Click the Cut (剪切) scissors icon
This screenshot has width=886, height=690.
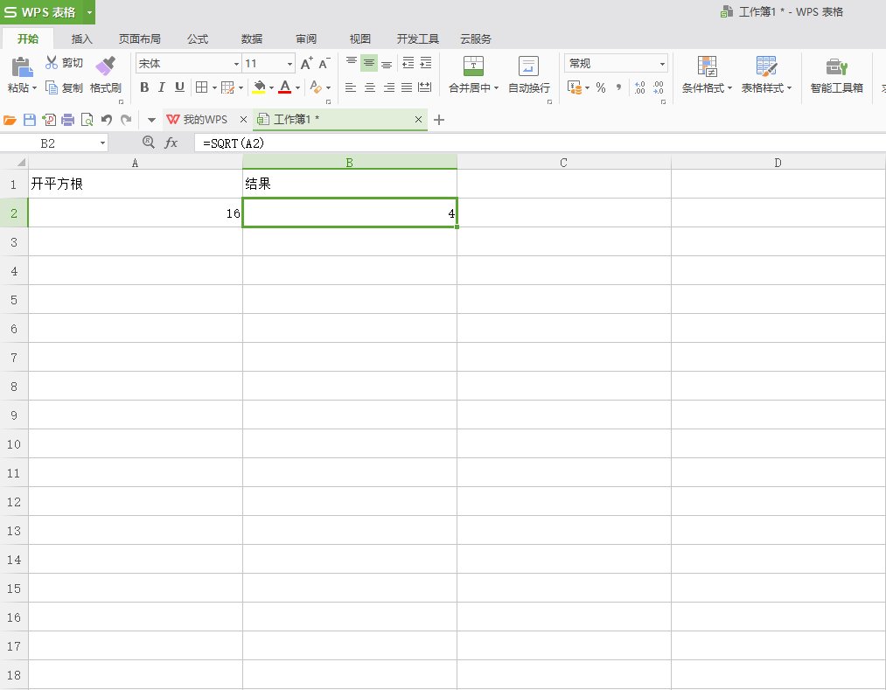point(52,63)
